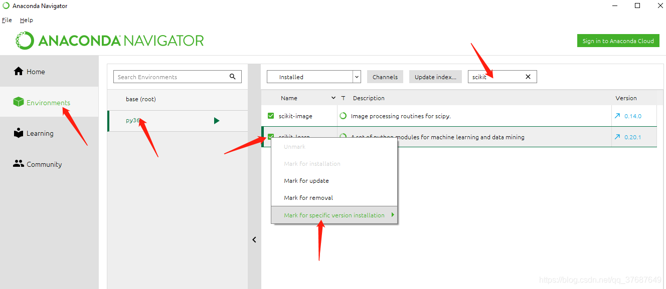
Task: Maximize the Anaconda Navigator window
Action: 637,6
